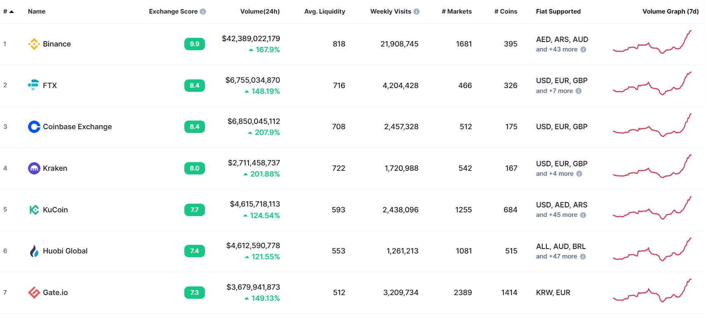Click 'KRW, EUR' fiat supported text
The image size is (706, 314).
coord(553,293)
